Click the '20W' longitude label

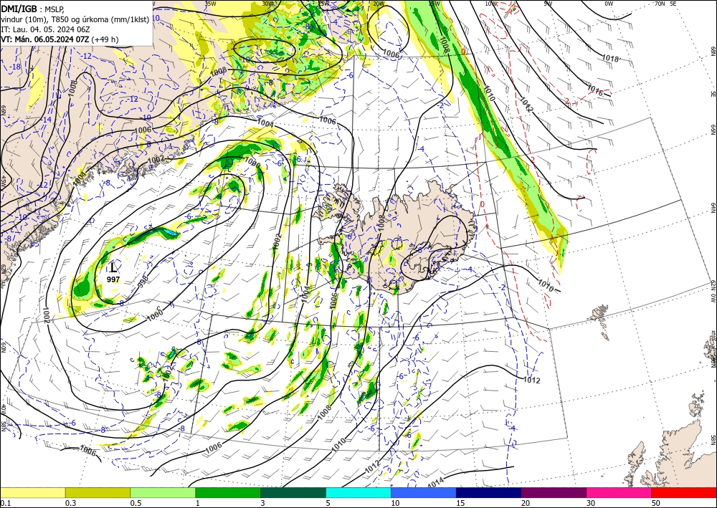(378, 4)
